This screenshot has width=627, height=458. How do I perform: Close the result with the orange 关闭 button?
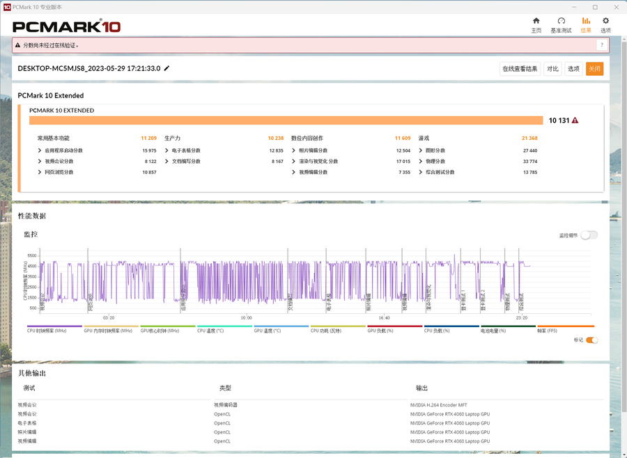pyautogui.click(x=595, y=69)
